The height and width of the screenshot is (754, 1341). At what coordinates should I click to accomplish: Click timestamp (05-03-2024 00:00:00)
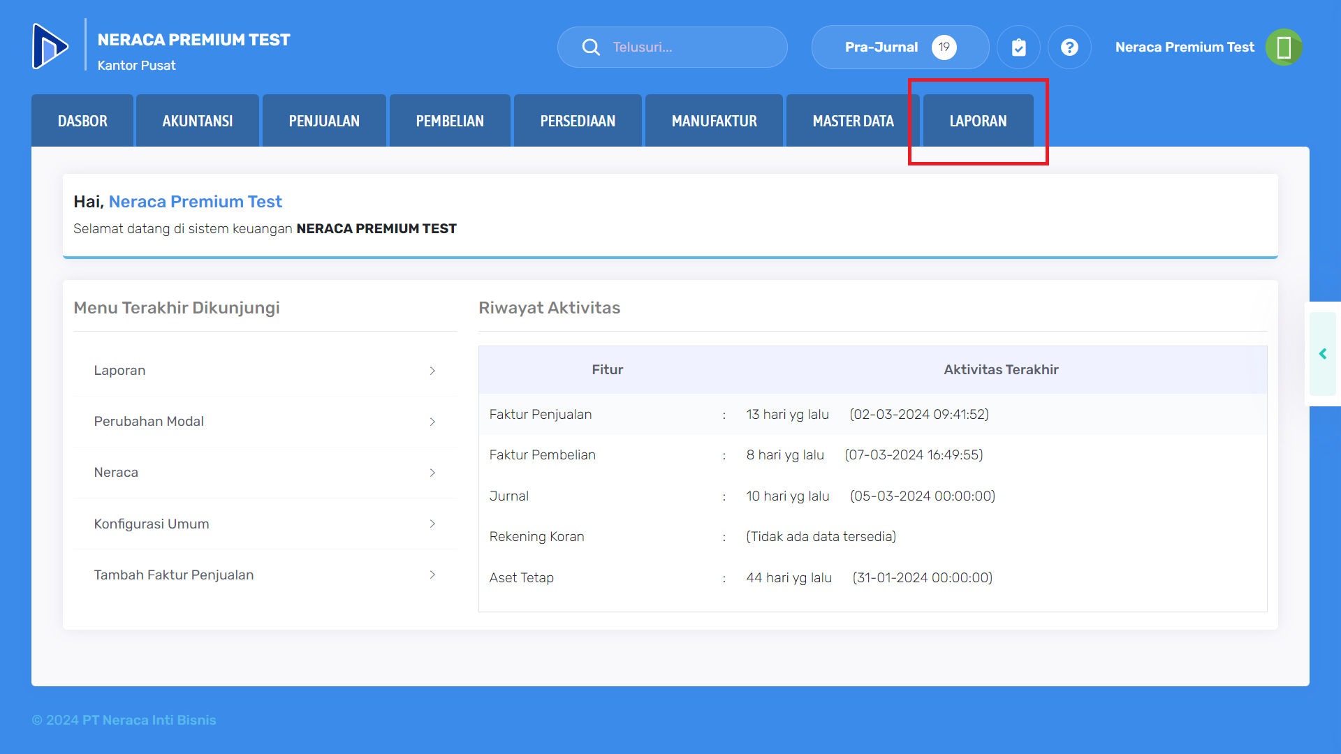tap(923, 496)
